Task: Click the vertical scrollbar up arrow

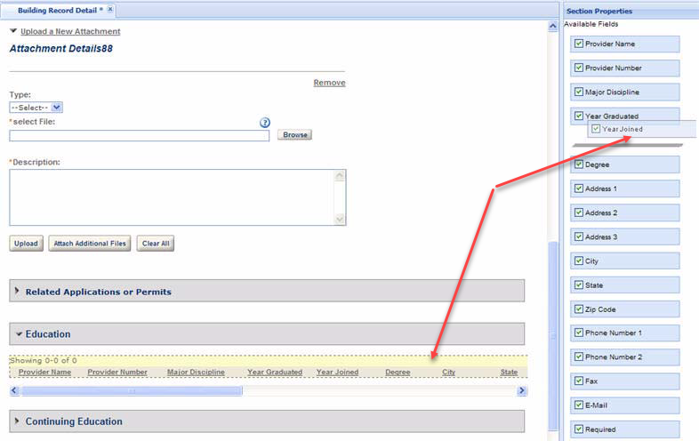Action: click(x=553, y=27)
